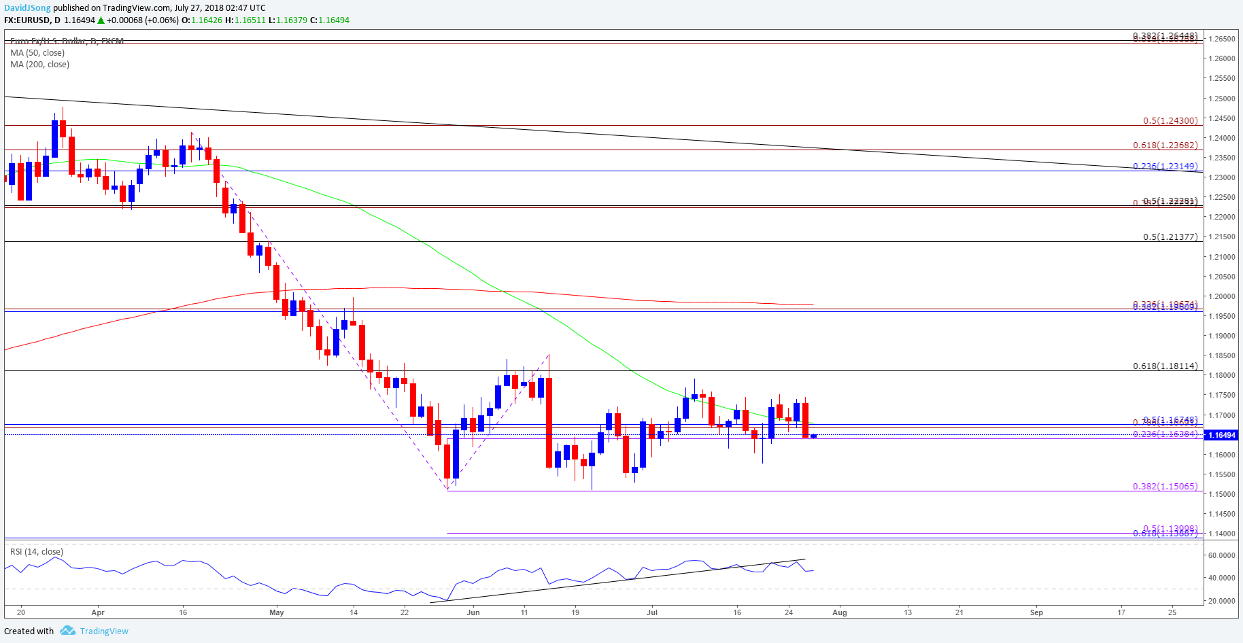Click the 1.20000 price axis label
The image size is (1243, 643).
point(1222,296)
